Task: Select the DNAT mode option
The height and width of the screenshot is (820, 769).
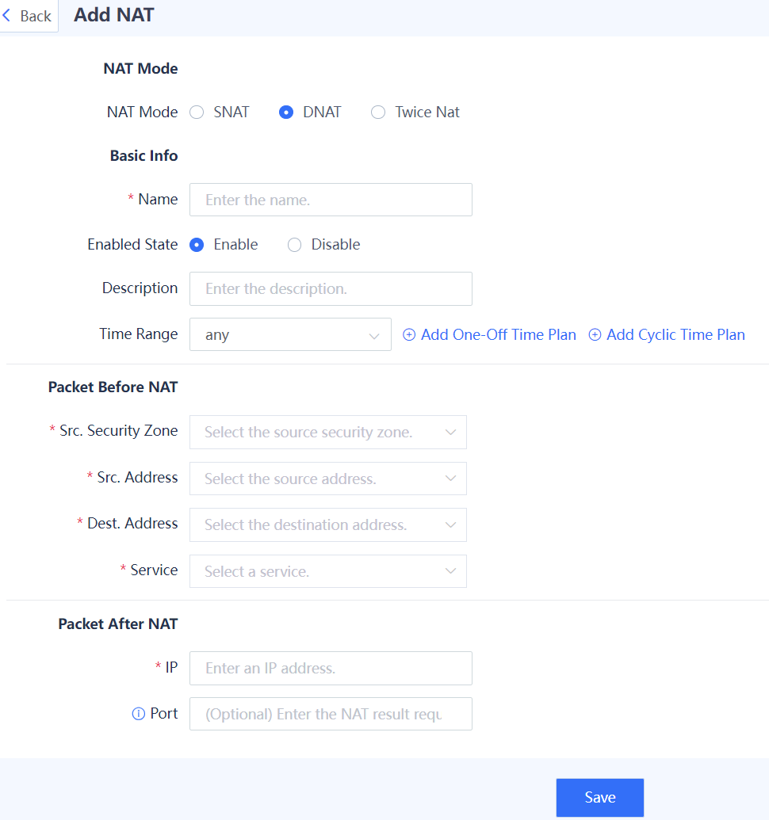Action: pyautogui.click(x=286, y=113)
